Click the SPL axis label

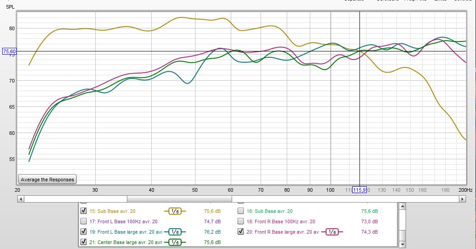tap(10, 7)
